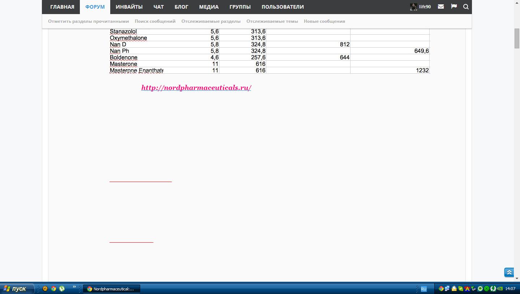Click Новые сообщения link
The width and height of the screenshot is (520, 294).
click(x=324, y=21)
